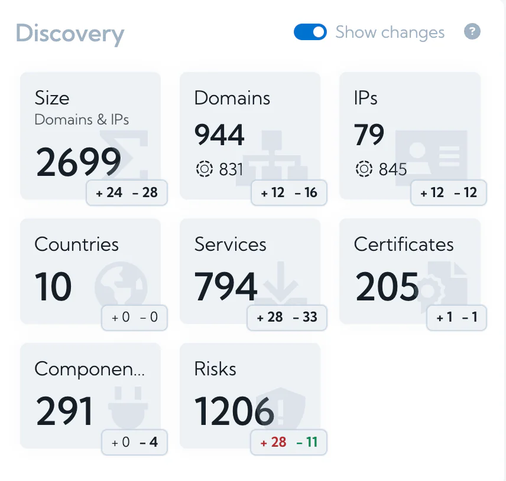Click the +0 −0 badge on Countries
This screenshot has width=506, height=481.
coord(134,318)
